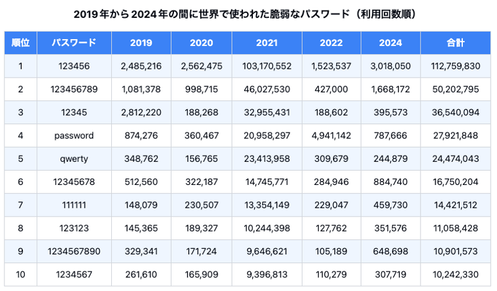This screenshot has width=497, height=291.
Task: Select the 2020 column header
Action: pyautogui.click(x=203, y=43)
